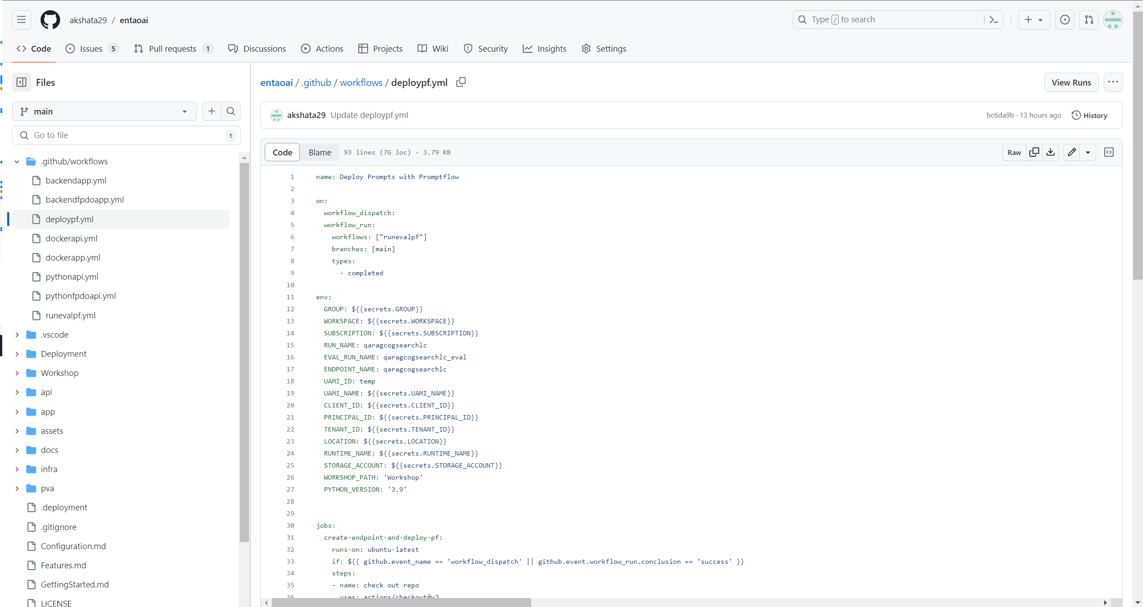Open the issues inbox icon in header

(x=1065, y=20)
